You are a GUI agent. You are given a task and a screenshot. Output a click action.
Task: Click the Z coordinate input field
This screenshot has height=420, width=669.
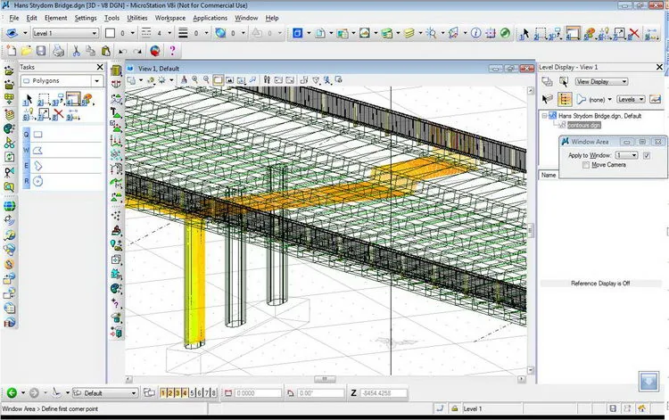coord(383,393)
